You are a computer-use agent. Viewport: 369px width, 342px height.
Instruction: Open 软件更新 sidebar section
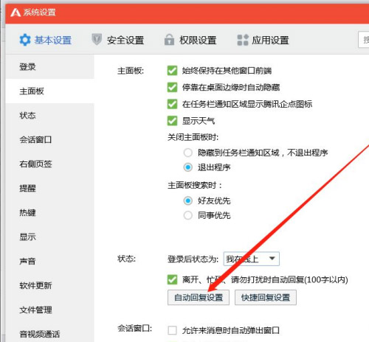[x=49, y=285]
